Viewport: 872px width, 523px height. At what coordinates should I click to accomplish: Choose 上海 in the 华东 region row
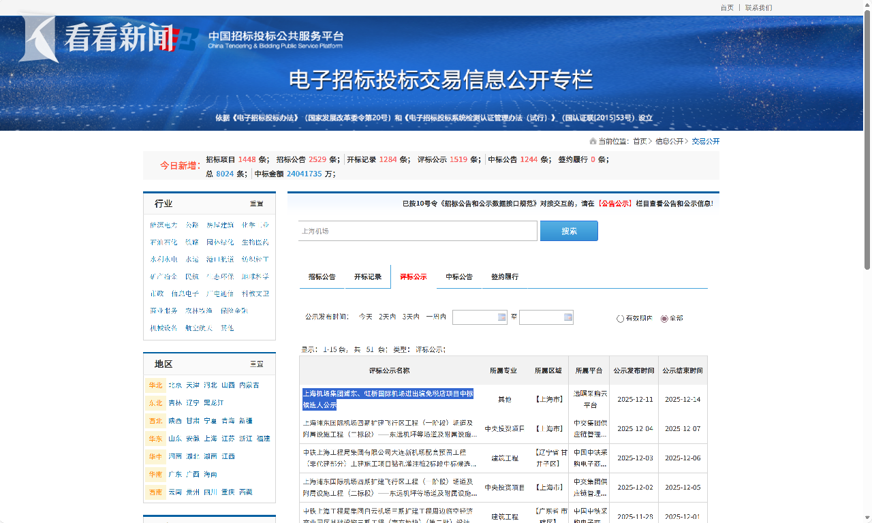click(211, 439)
